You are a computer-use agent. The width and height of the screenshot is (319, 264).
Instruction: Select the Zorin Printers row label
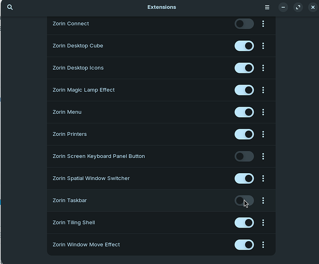70,134
